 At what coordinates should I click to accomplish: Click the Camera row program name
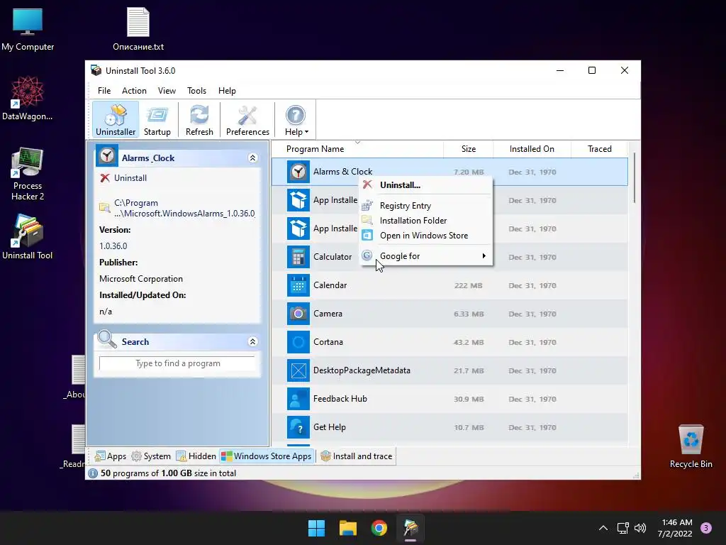328,314
